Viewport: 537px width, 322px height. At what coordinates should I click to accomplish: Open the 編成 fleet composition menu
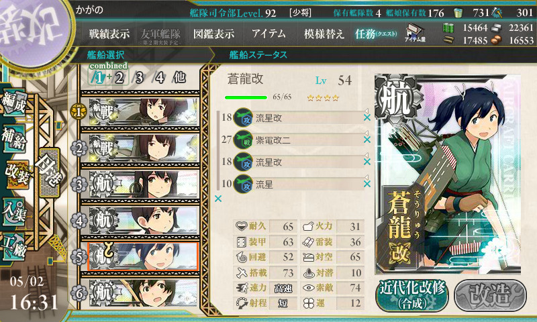[x=14, y=101]
